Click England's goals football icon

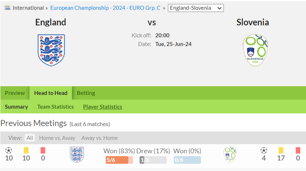(9, 150)
